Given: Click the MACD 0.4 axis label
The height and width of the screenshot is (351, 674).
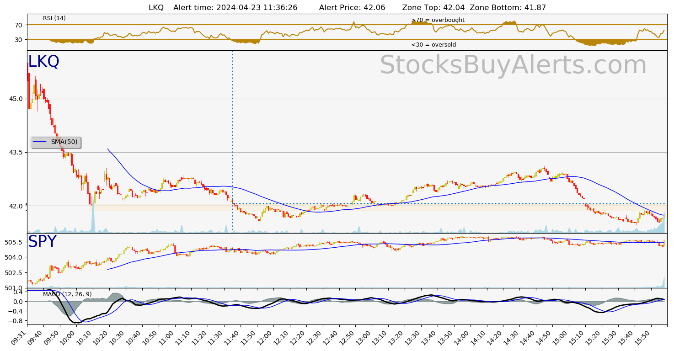Looking at the screenshot, I should (x=17, y=292).
